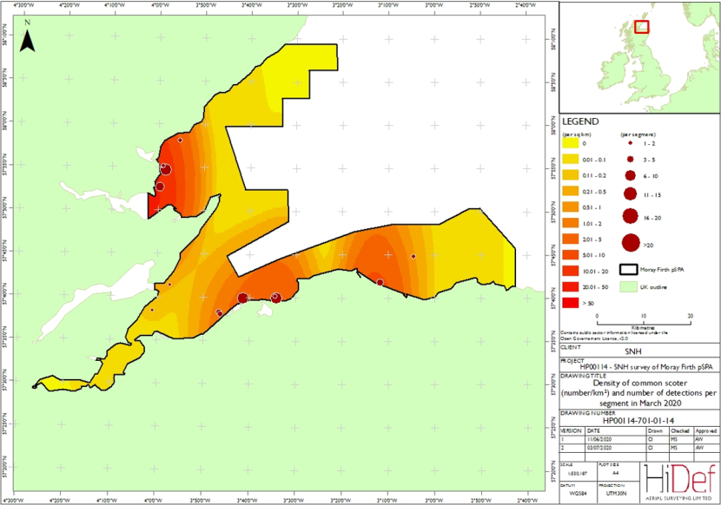Click the 1 - 2 legend diamond marker

(631, 143)
